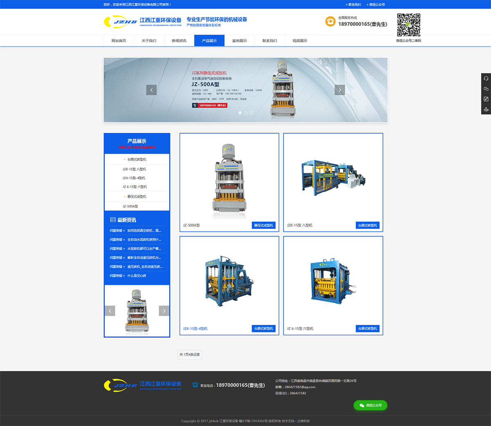Select the second banner slide indicator dot
491x426 pixels.
pyautogui.click(x=245, y=113)
